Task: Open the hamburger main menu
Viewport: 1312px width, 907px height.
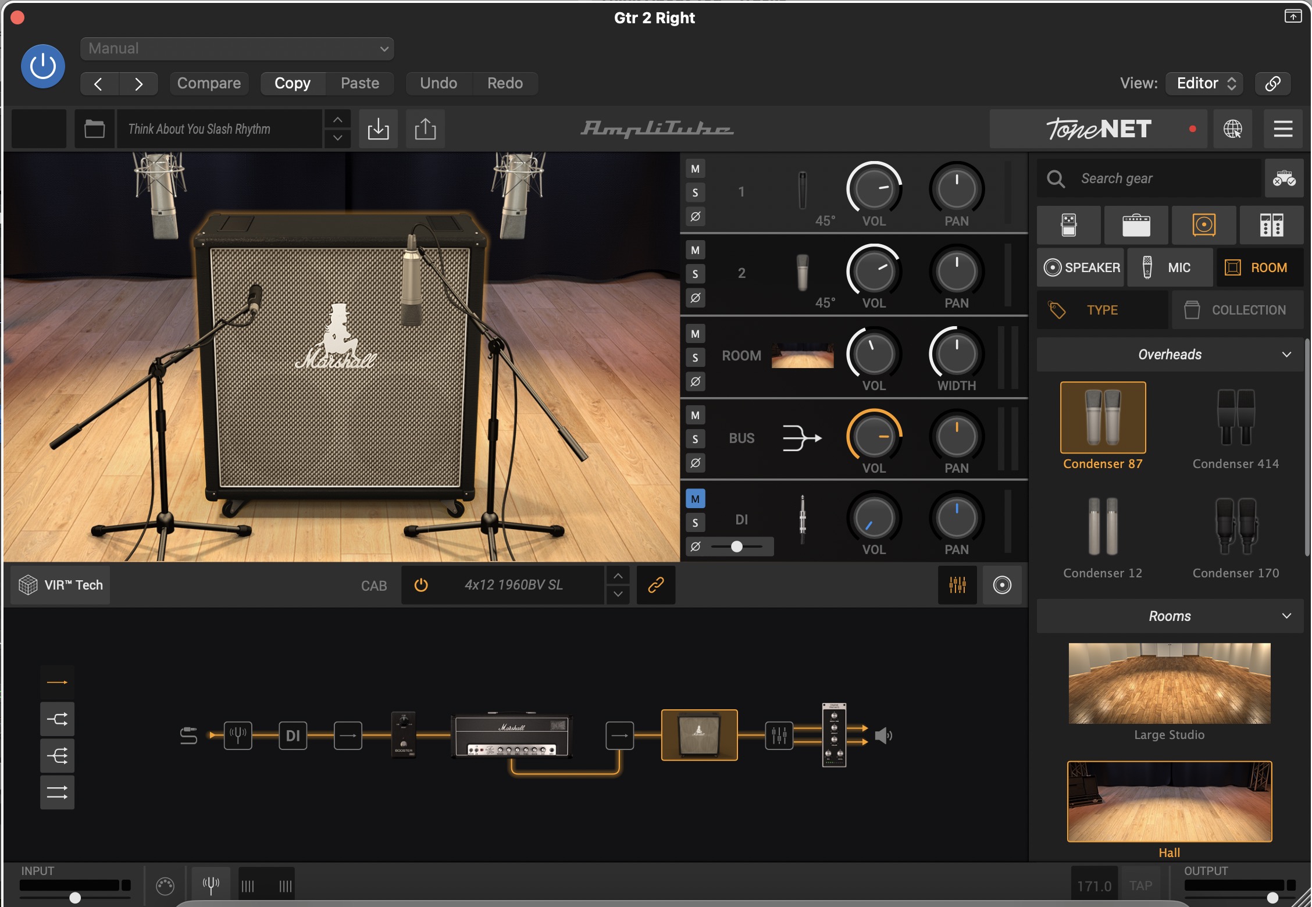Action: (1283, 128)
